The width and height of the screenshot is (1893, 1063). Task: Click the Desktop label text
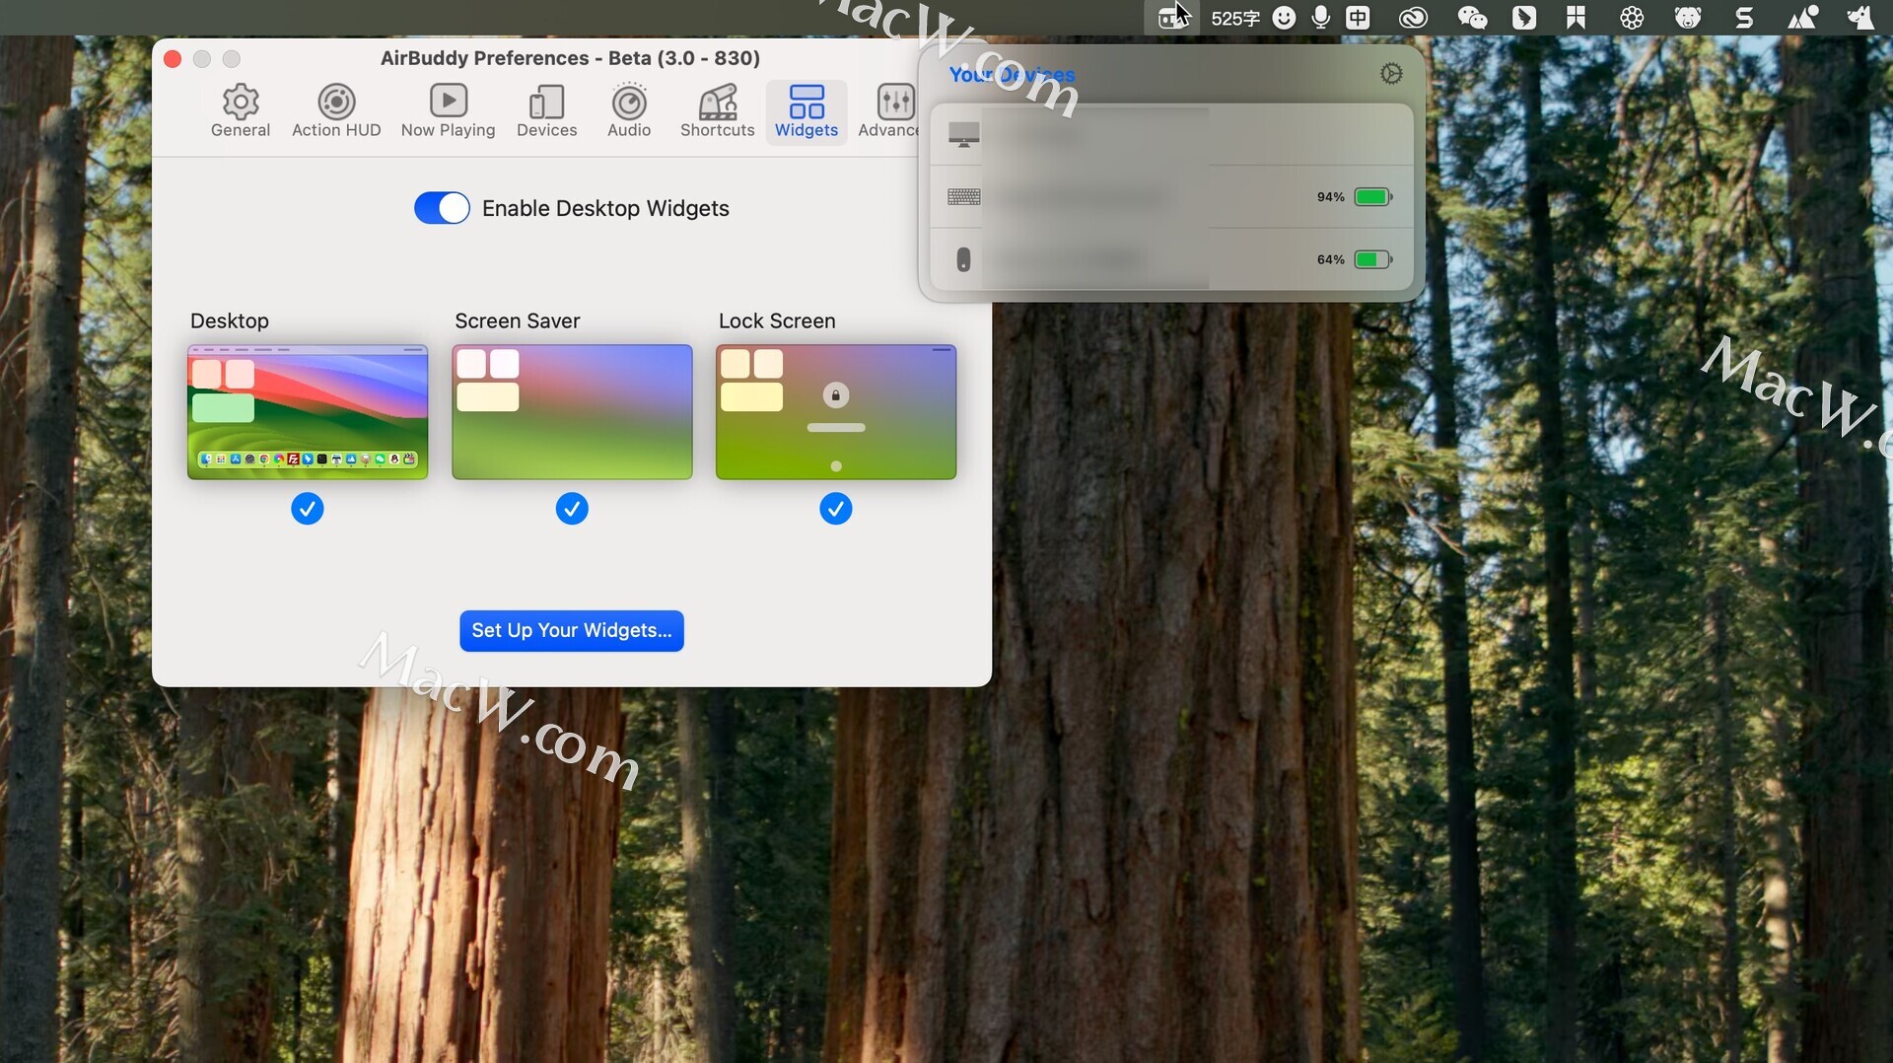pos(230,321)
